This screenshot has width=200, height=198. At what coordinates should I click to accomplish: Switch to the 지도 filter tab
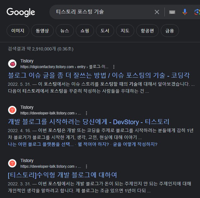pyautogui.click(x=125, y=31)
